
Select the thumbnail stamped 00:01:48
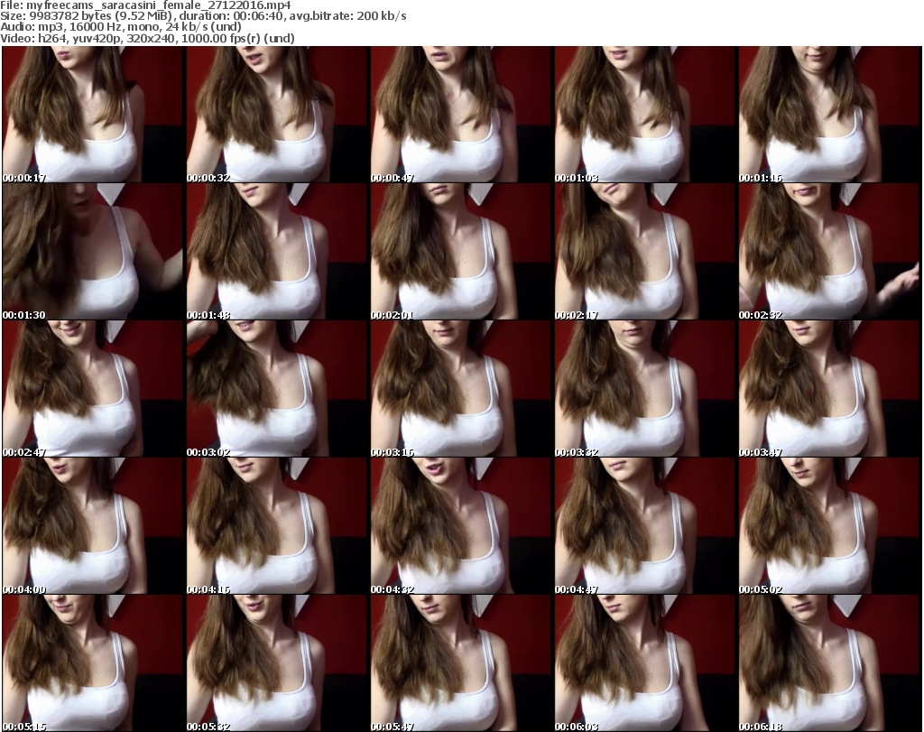[x=277, y=252]
